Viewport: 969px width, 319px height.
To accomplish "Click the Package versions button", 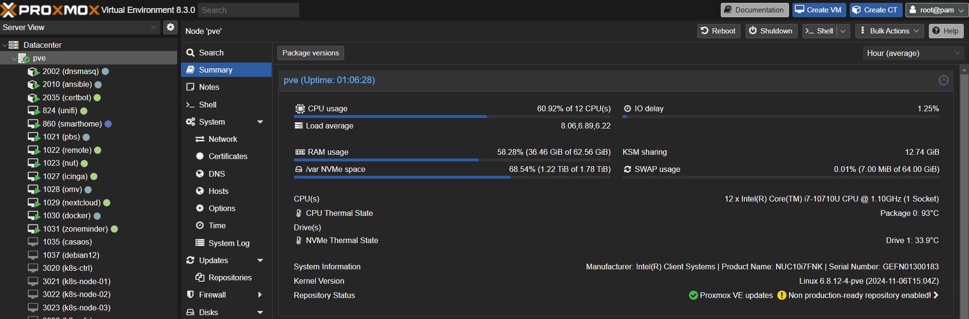I will 310,53.
